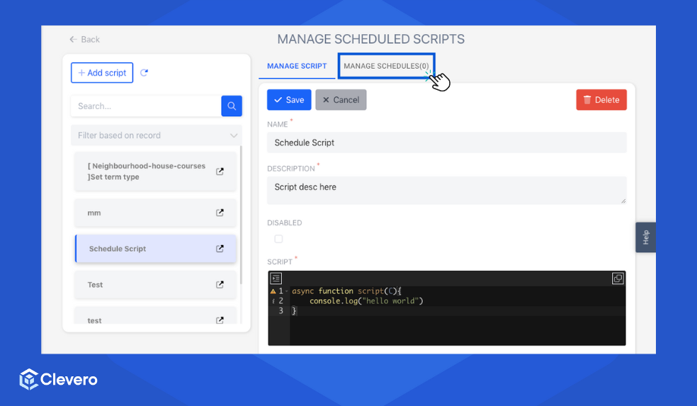Open lowercase test script external link icon
This screenshot has width=697, height=406.
click(x=220, y=320)
